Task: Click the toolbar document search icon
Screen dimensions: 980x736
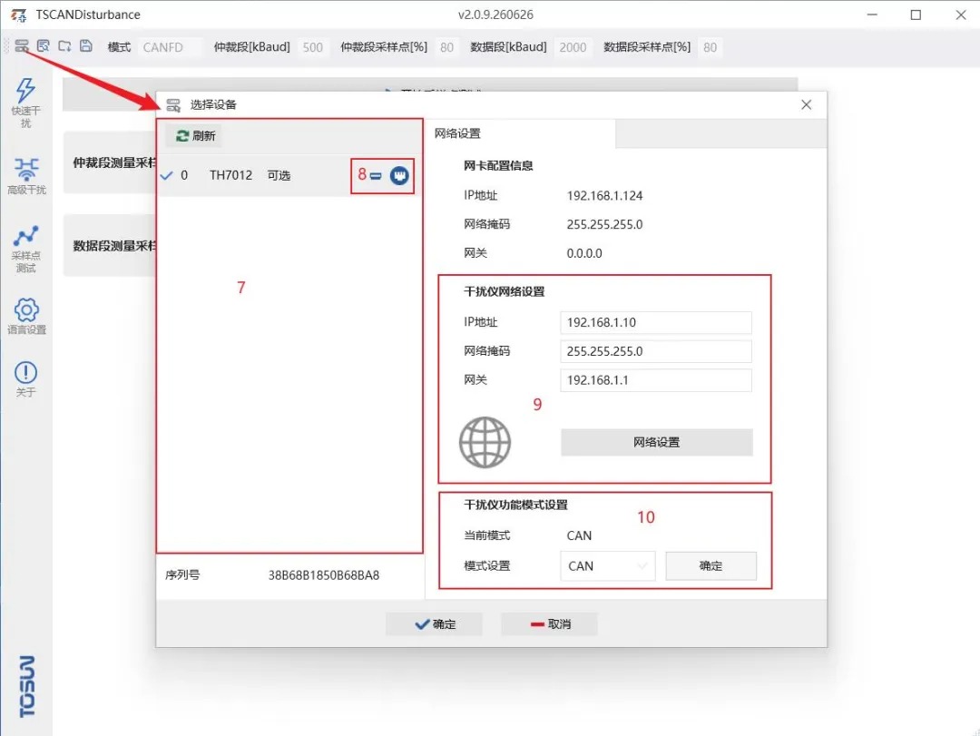Action: tap(44, 45)
